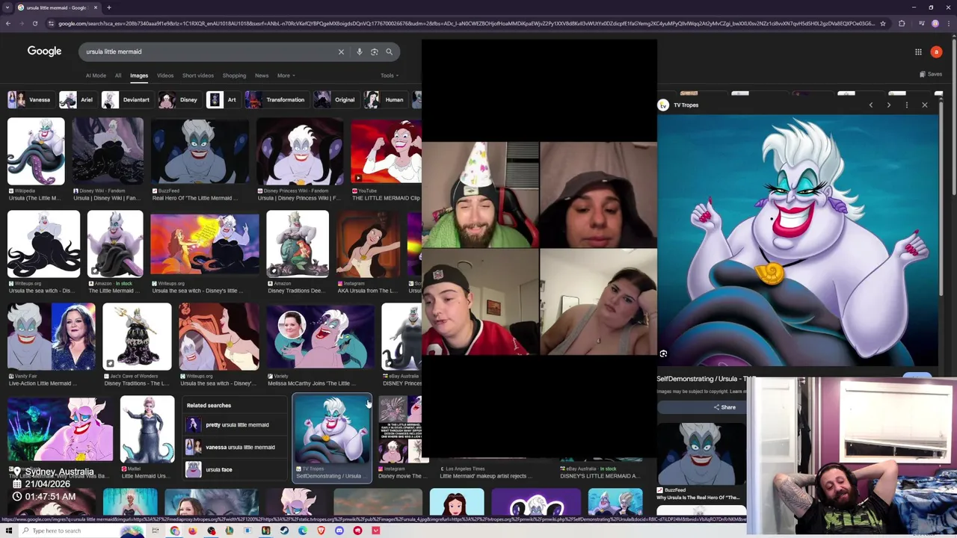
Task: Open the Chrome three-dot menu
Action: [948, 23]
